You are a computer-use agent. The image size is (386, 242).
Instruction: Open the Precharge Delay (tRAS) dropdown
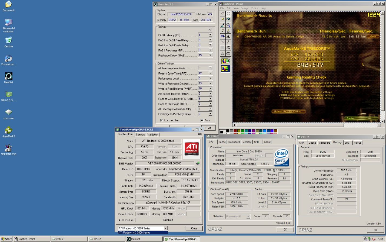coord(210,55)
